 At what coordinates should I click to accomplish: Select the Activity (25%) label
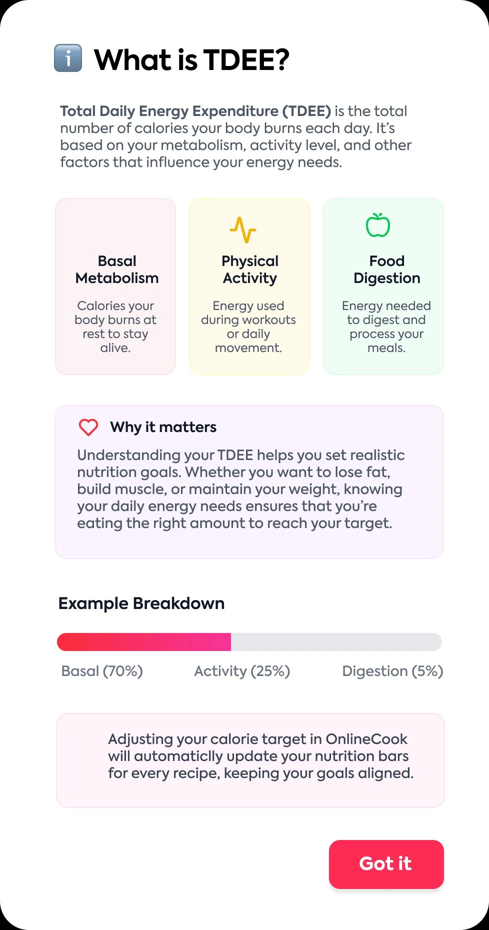pos(242,671)
